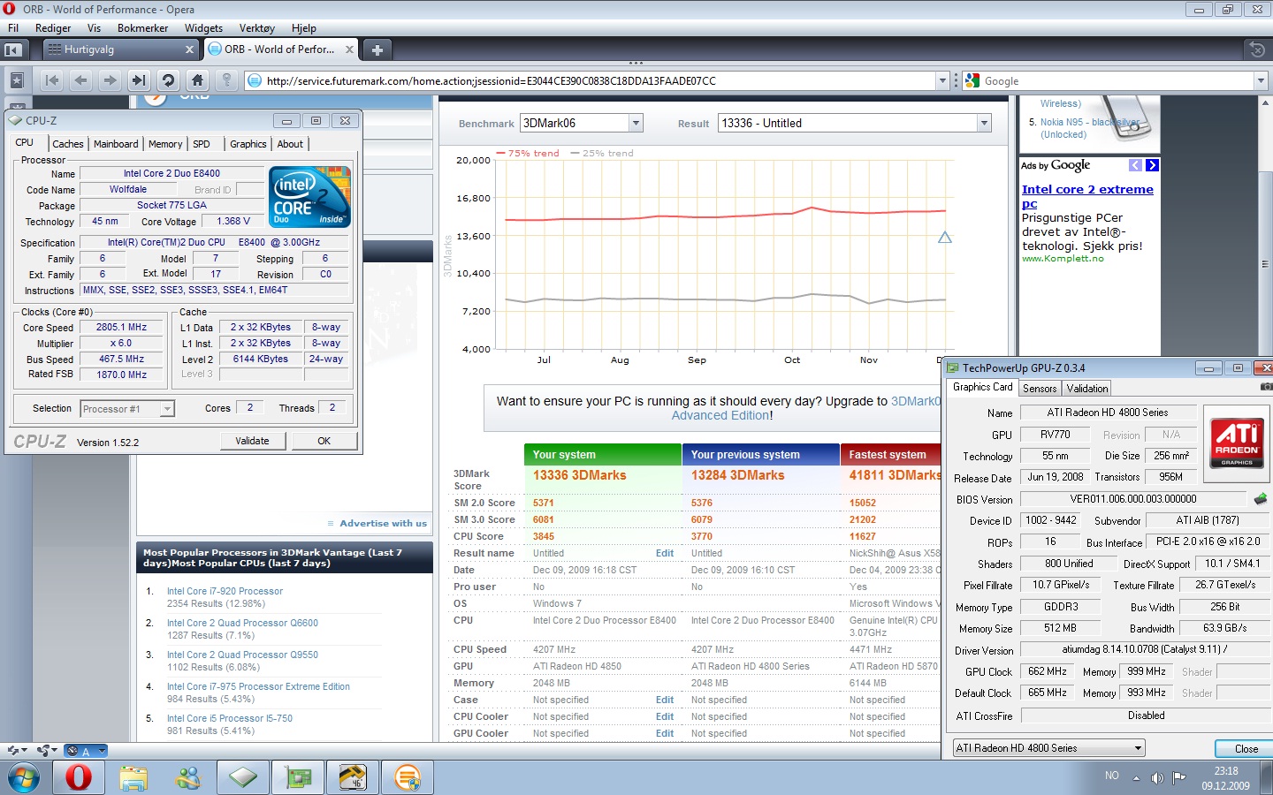Image resolution: width=1273 pixels, height=795 pixels.
Task: Switch to the SPD tab in CPU-Z
Action: (202, 144)
